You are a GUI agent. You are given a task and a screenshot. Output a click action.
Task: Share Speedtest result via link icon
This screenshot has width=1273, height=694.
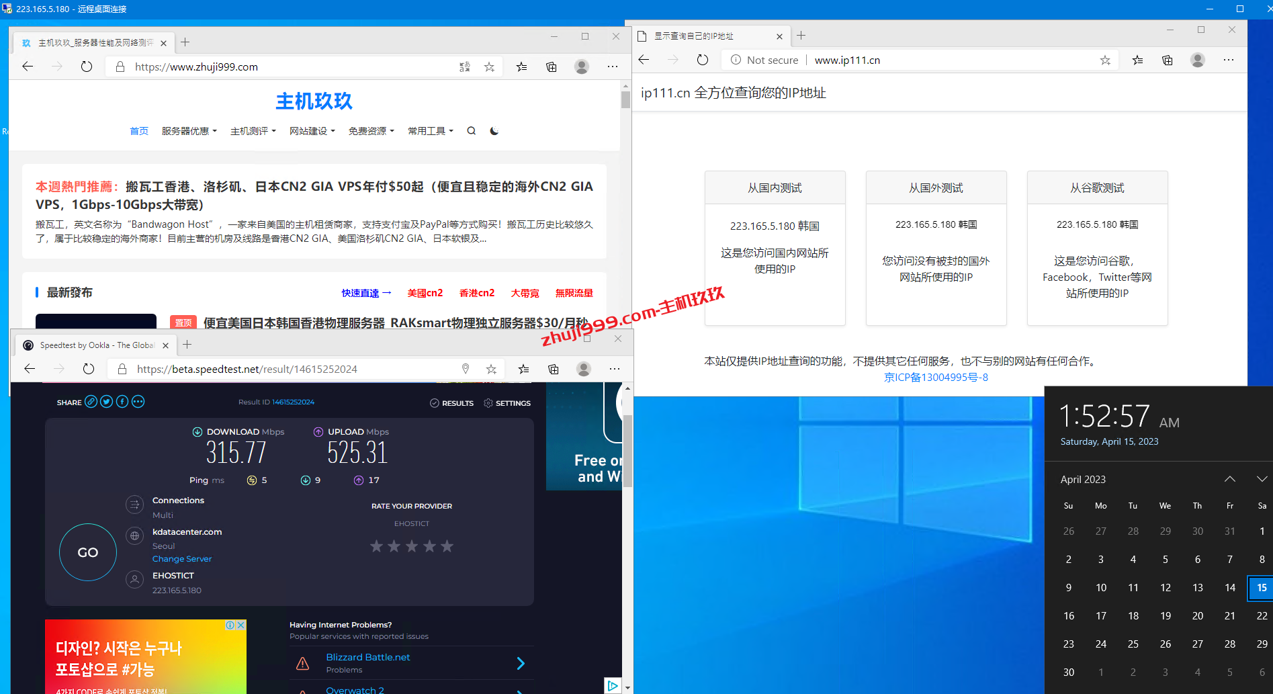click(x=91, y=402)
